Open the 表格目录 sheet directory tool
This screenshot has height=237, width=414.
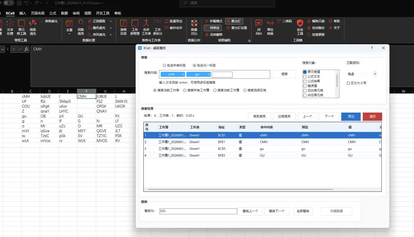pyautogui.click(x=123, y=27)
